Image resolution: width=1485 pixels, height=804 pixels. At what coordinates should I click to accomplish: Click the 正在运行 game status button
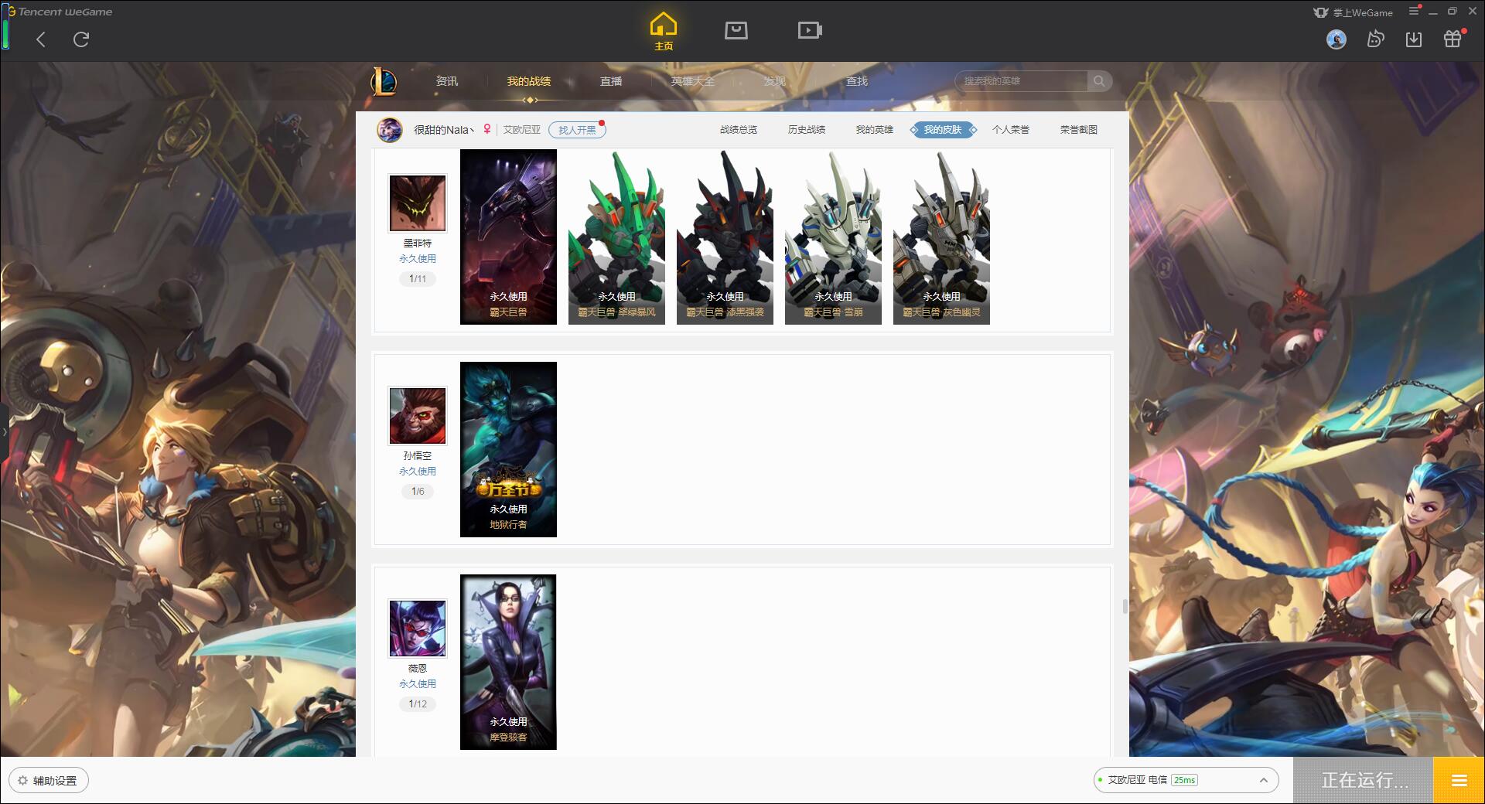pos(1364,780)
